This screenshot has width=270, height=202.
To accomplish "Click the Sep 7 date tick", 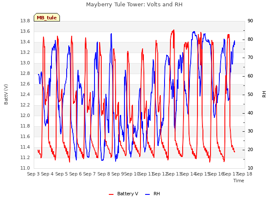I will (89, 174).
